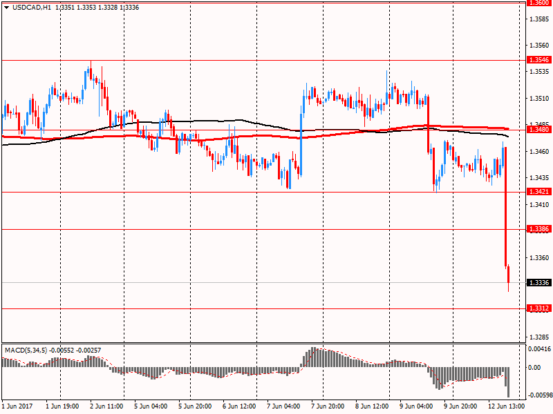Open the chart dropdown triangle beside USDCAD,H1
The height and width of the screenshot is (414, 553).
[6, 8]
